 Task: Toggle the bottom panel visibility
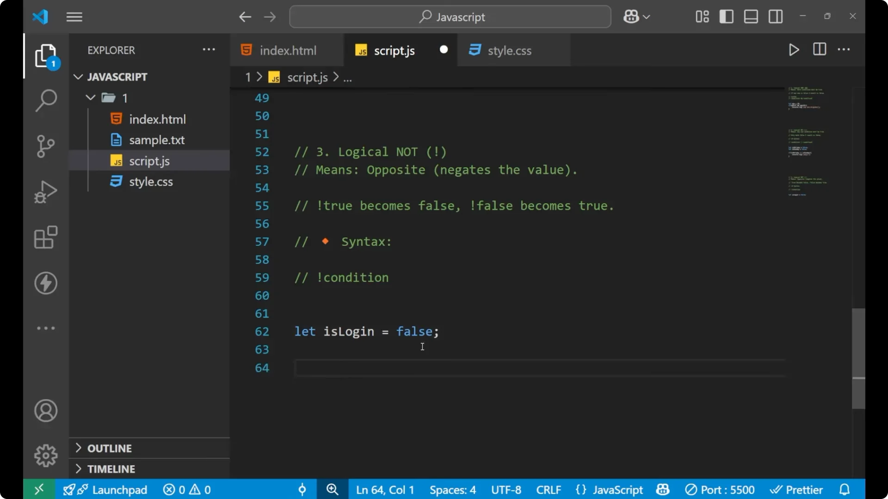click(x=750, y=16)
